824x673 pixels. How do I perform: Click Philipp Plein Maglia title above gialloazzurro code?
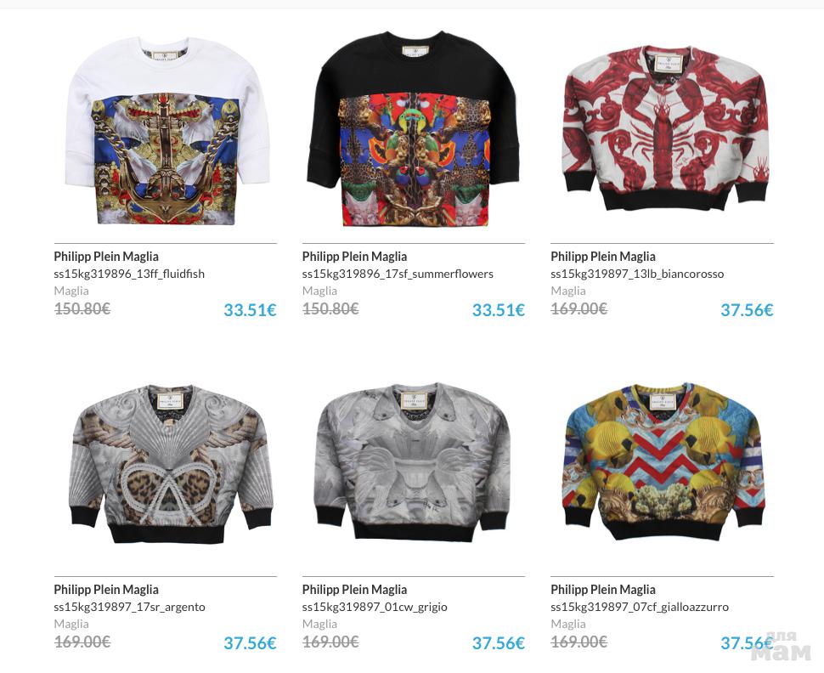[x=603, y=590]
